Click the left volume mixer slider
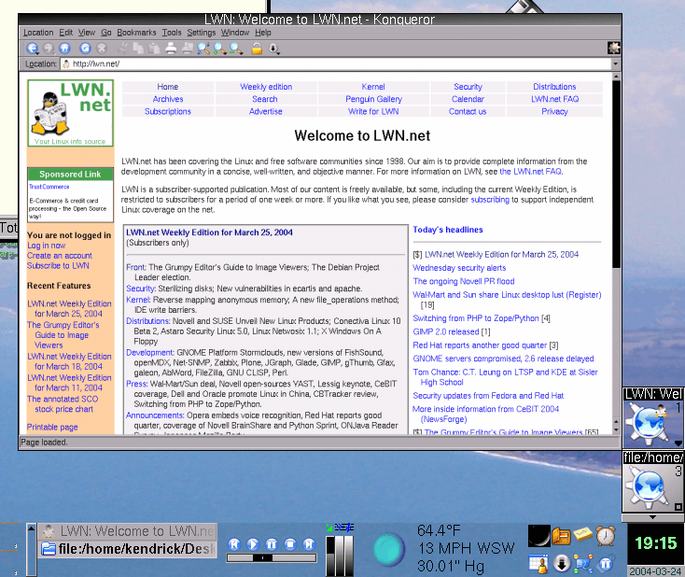 (331, 556)
